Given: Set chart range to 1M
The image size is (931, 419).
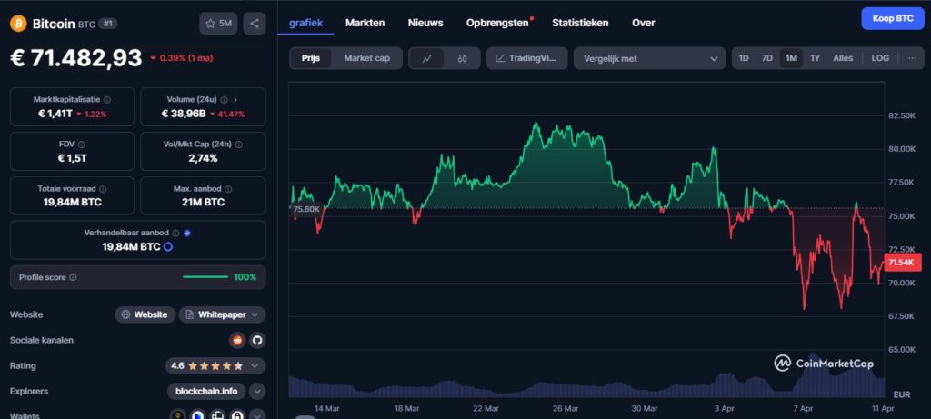Looking at the screenshot, I should tap(791, 58).
